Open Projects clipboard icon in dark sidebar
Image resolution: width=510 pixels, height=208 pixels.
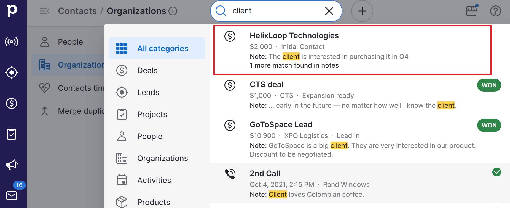[x=12, y=134]
